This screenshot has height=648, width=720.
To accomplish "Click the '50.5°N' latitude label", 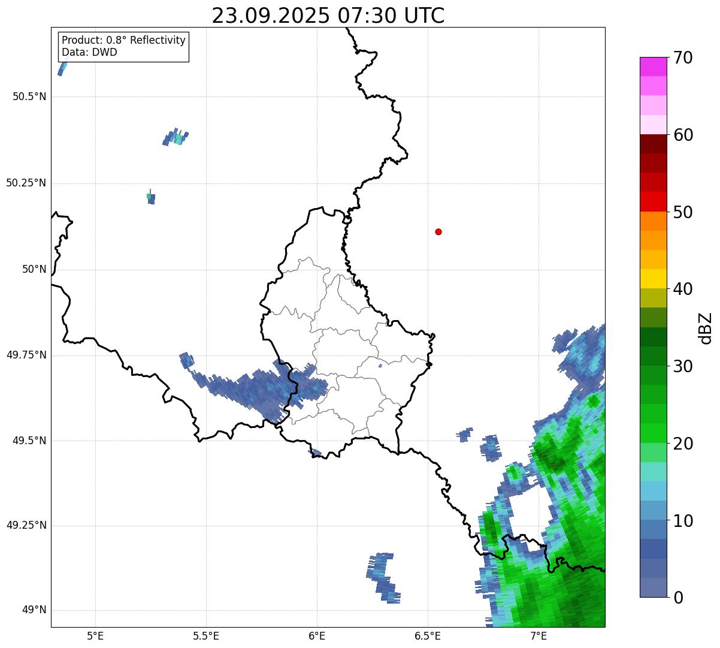I will point(29,97).
